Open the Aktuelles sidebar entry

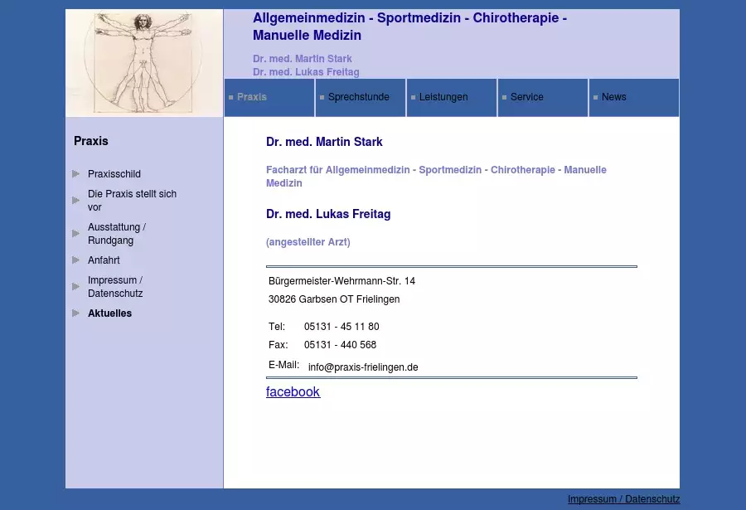pyautogui.click(x=109, y=313)
